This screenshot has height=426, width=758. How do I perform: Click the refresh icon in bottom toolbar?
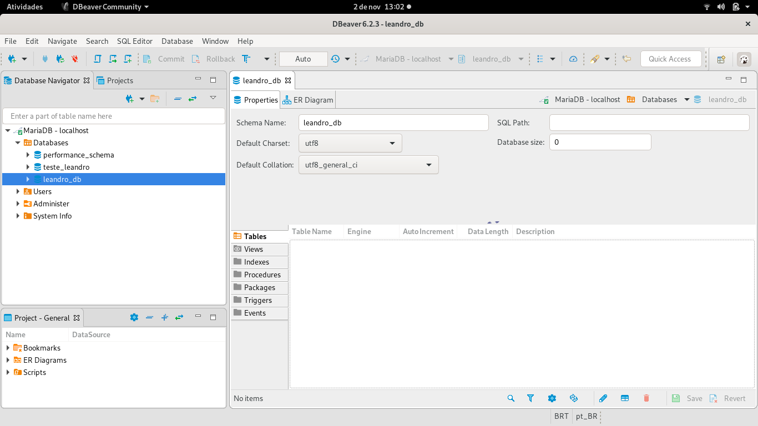[574, 398]
